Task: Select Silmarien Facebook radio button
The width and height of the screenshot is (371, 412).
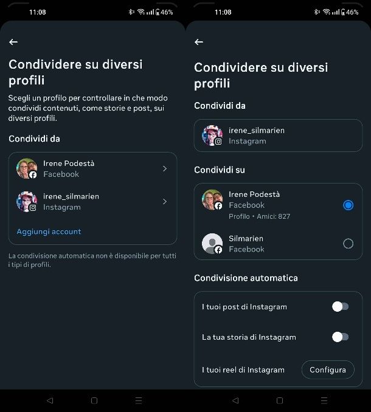Action: (348, 244)
